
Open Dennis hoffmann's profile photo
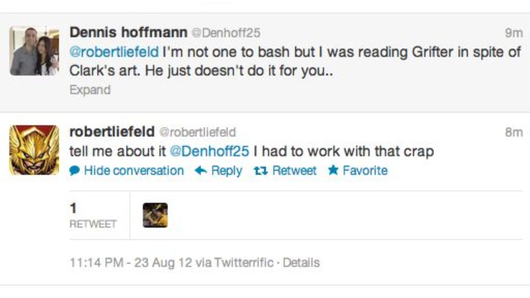pos(34,51)
